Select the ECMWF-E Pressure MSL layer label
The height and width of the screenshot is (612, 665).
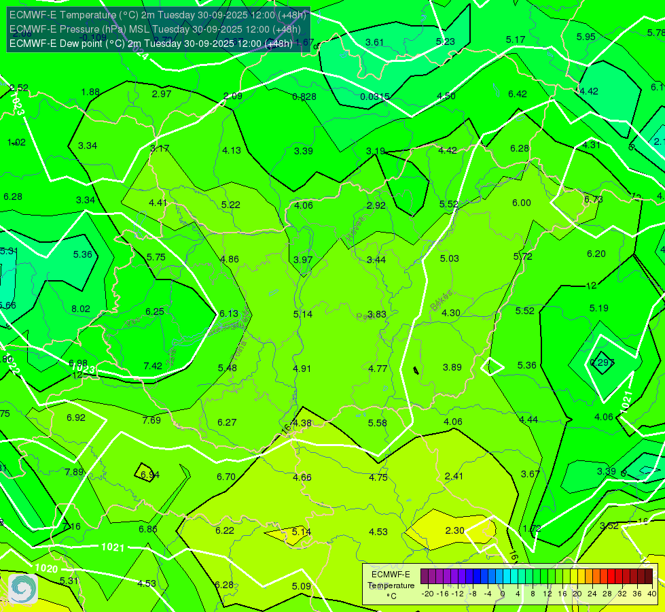click(155, 29)
